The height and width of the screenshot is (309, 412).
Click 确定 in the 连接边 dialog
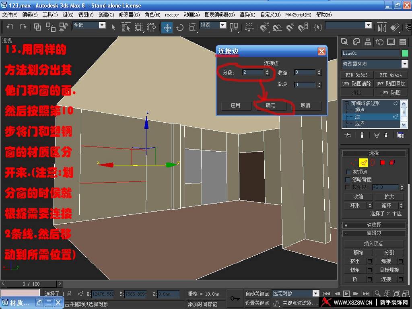pos(271,105)
